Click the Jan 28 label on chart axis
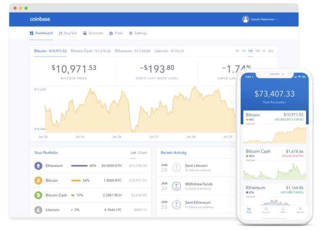Screen dimensions: 322x230 point(191,137)
